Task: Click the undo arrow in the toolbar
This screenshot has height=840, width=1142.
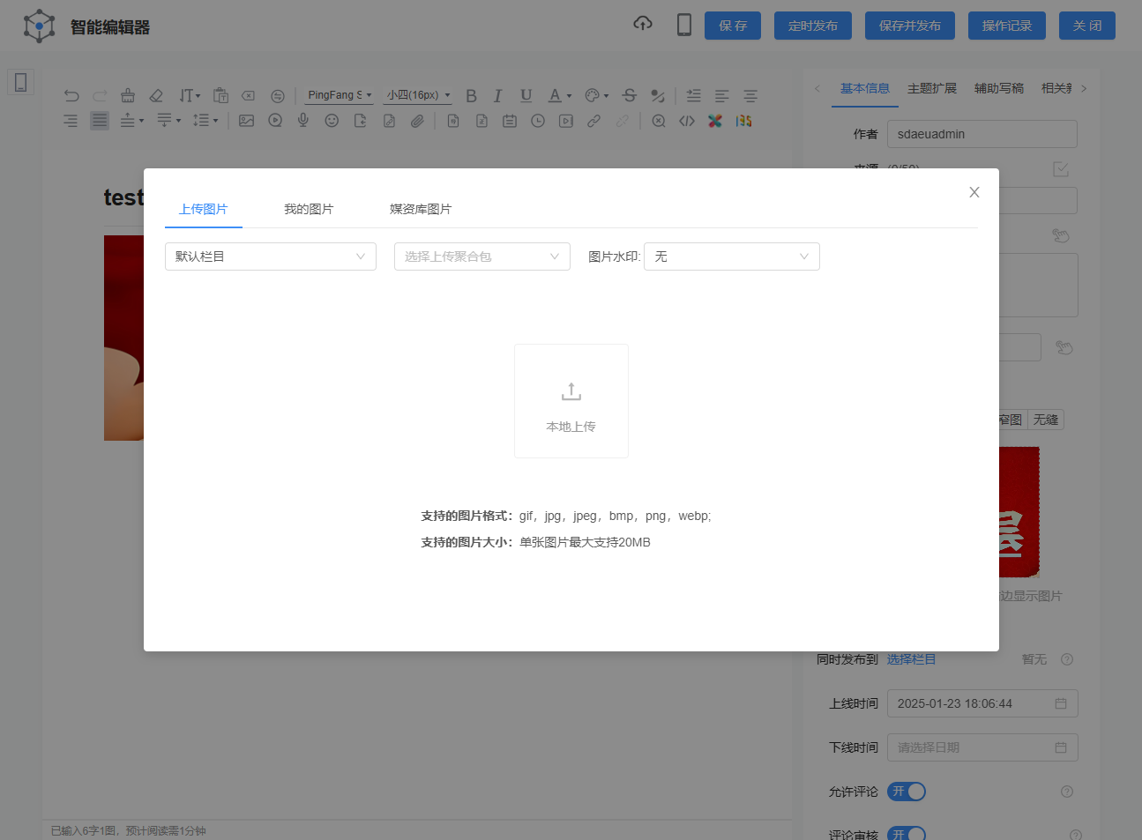Action: point(71,96)
